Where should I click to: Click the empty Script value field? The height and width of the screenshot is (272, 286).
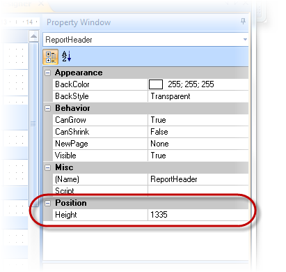tap(198, 190)
